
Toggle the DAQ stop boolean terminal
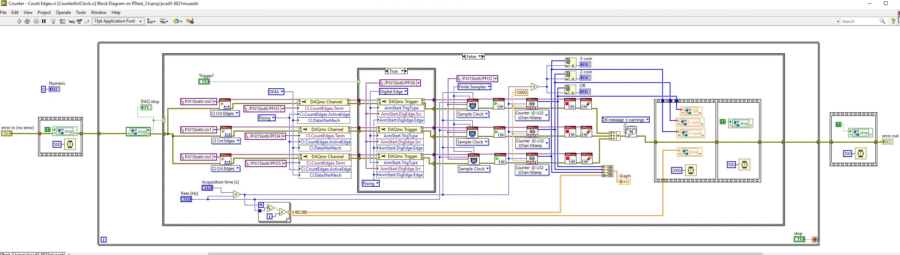coord(146,107)
